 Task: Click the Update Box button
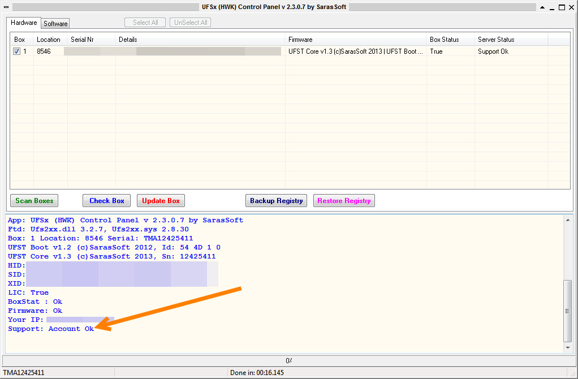coord(161,201)
